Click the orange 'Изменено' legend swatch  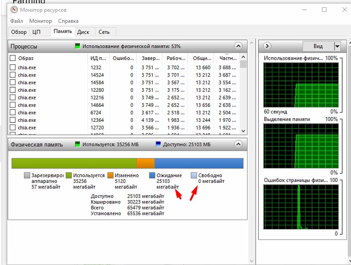pyautogui.click(x=110, y=175)
